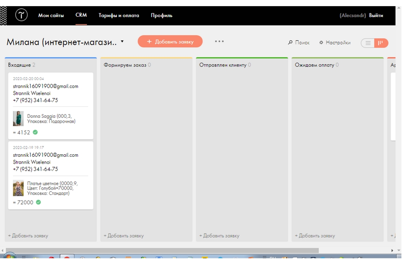The image size is (406, 264).
Task: Click the green check next to 4152
Action: (x=35, y=132)
